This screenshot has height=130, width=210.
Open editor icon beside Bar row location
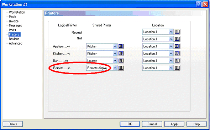tap(177, 61)
